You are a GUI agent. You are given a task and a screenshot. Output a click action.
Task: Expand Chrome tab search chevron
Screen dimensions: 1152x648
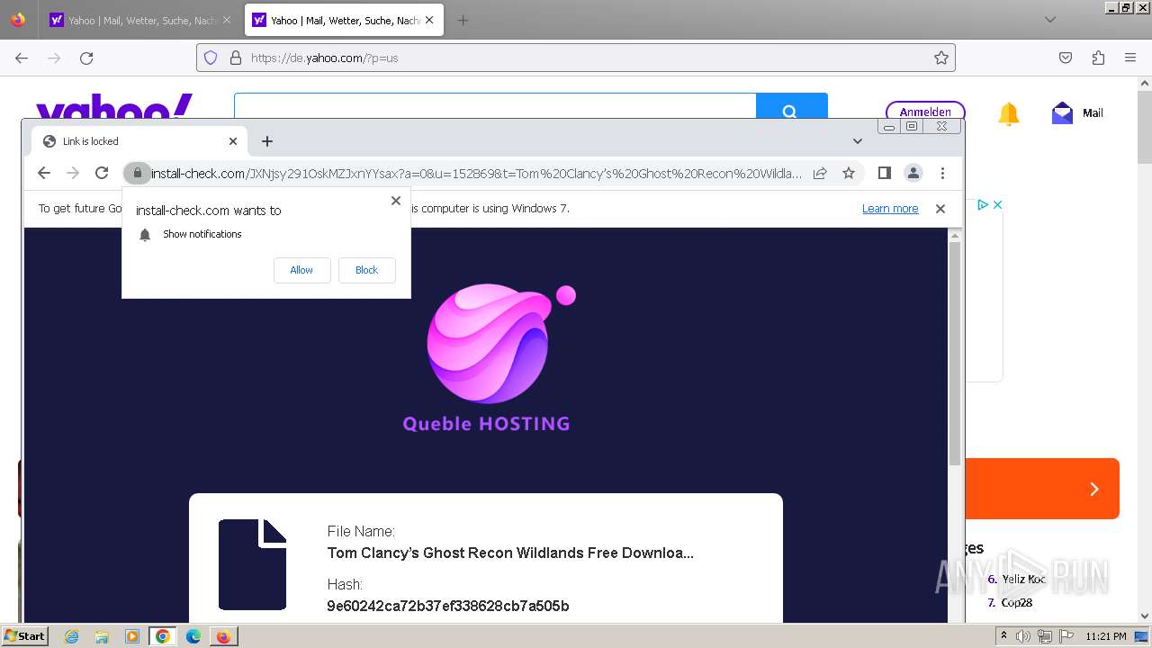[x=858, y=141]
